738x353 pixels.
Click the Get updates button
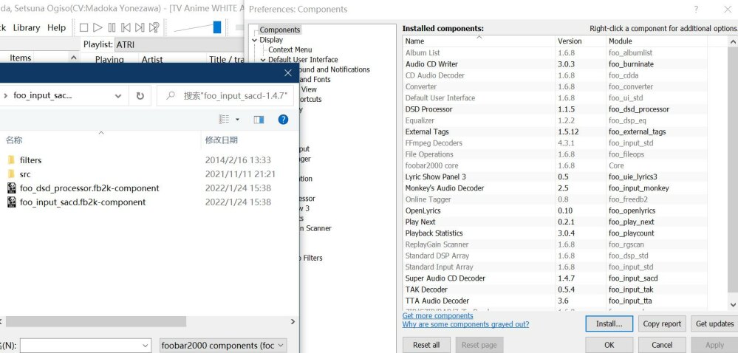pyautogui.click(x=714, y=323)
